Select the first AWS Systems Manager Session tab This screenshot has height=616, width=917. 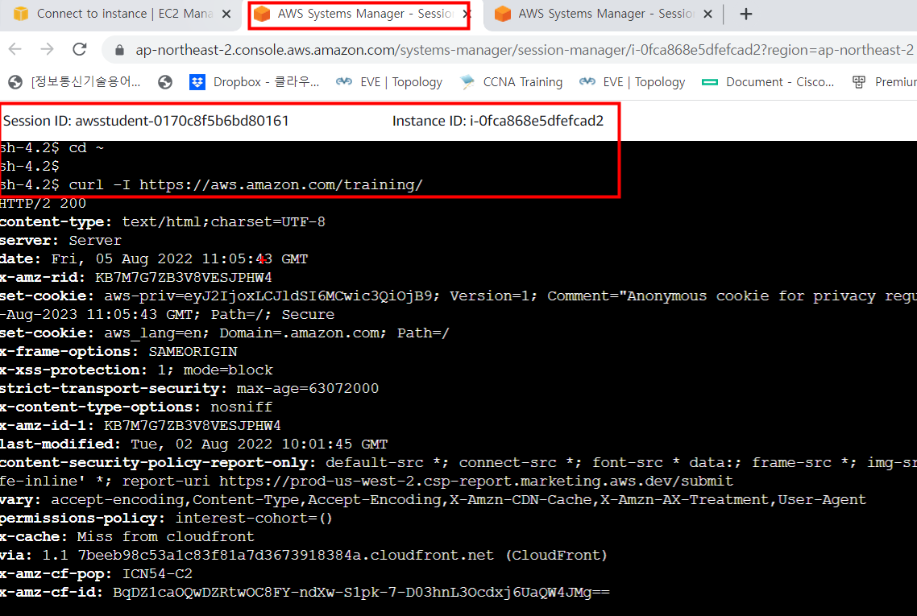point(359,14)
